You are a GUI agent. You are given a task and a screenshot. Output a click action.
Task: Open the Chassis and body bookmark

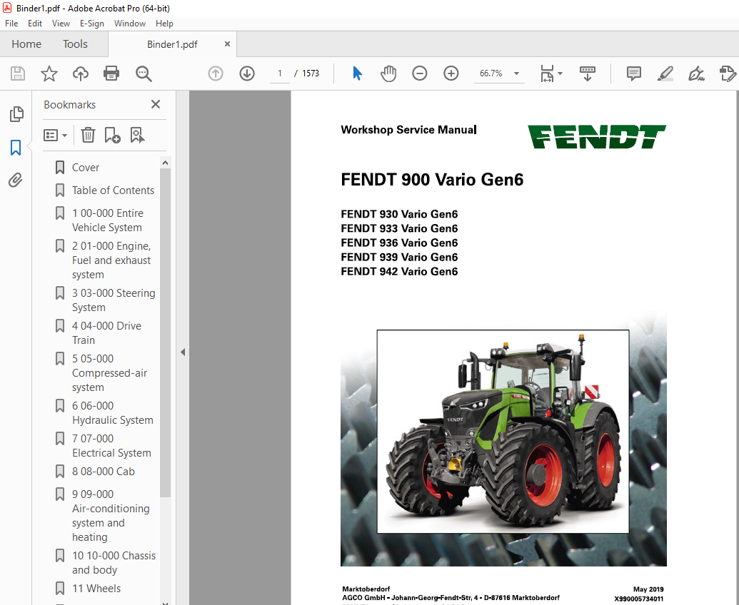pos(114,563)
